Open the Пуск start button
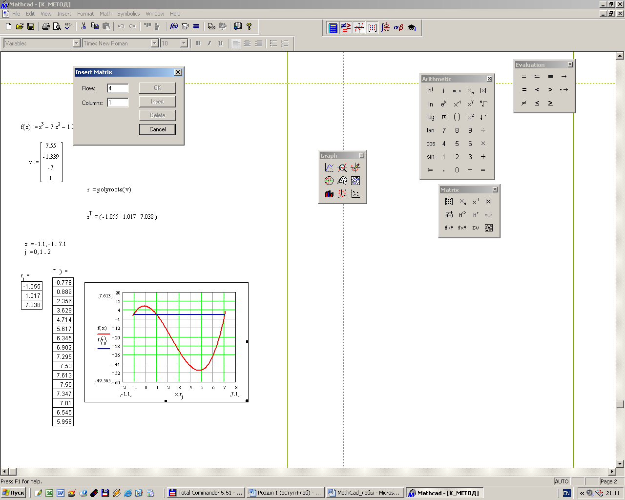625x500 pixels. [13, 493]
